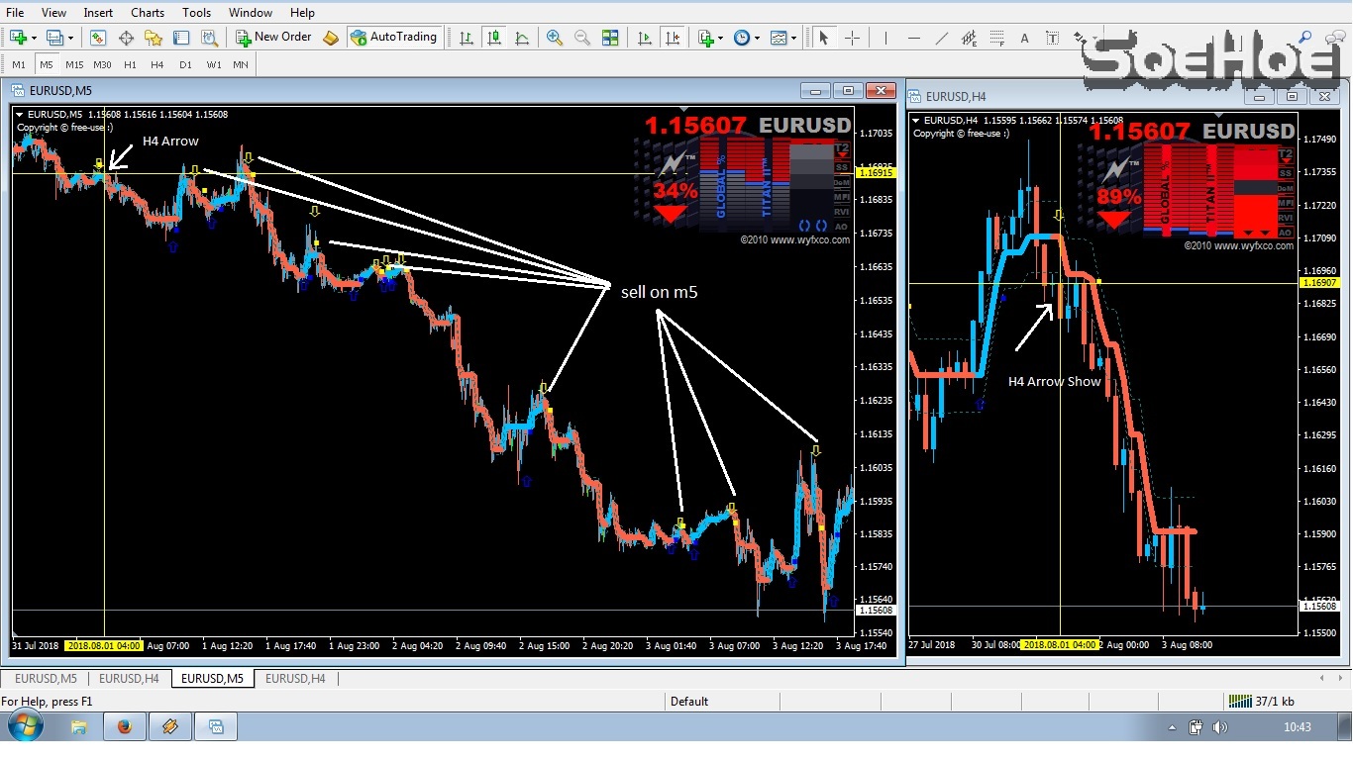Switch chart to candlesticks mode
Image resolution: width=1353 pixels, height=760 pixels.
(x=494, y=38)
